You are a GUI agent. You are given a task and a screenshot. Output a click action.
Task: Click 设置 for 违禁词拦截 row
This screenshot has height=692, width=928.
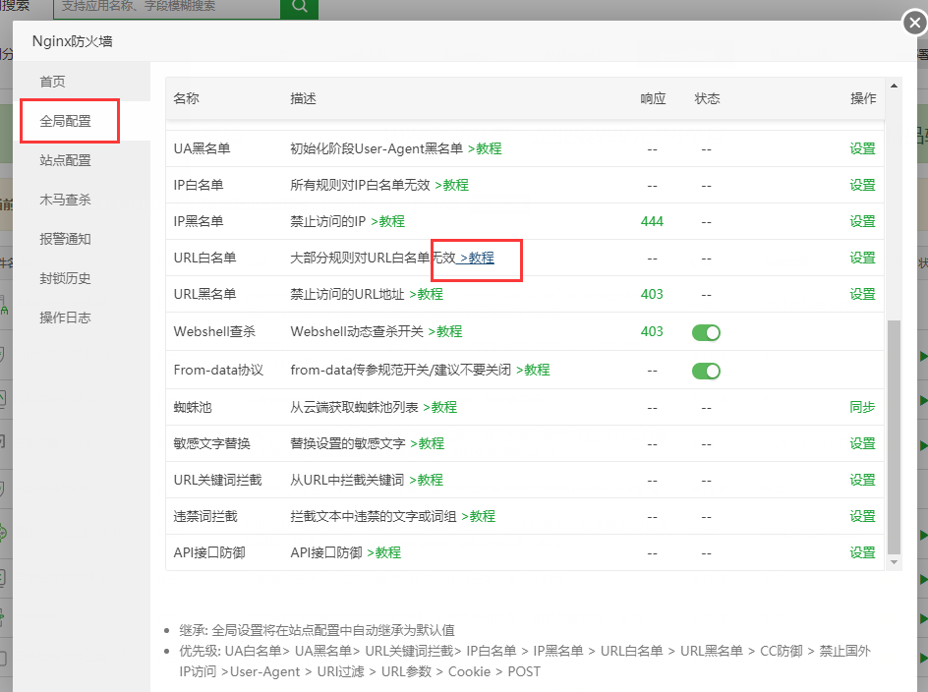pyautogui.click(x=862, y=516)
